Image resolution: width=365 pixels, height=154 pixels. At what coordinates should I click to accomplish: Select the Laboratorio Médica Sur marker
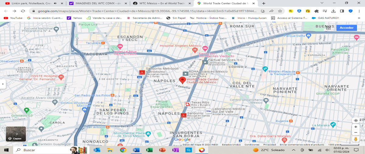208,111
